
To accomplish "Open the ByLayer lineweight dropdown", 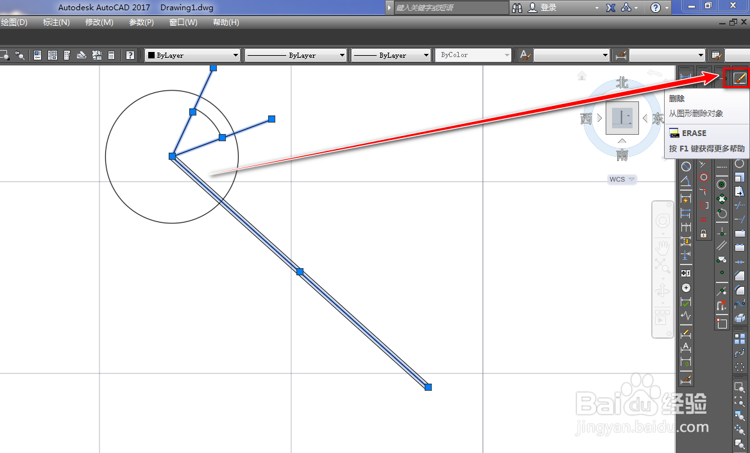I will click(x=391, y=55).
